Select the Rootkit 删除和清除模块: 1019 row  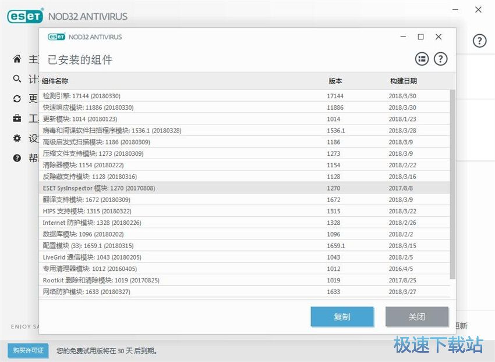click(245, 280)
